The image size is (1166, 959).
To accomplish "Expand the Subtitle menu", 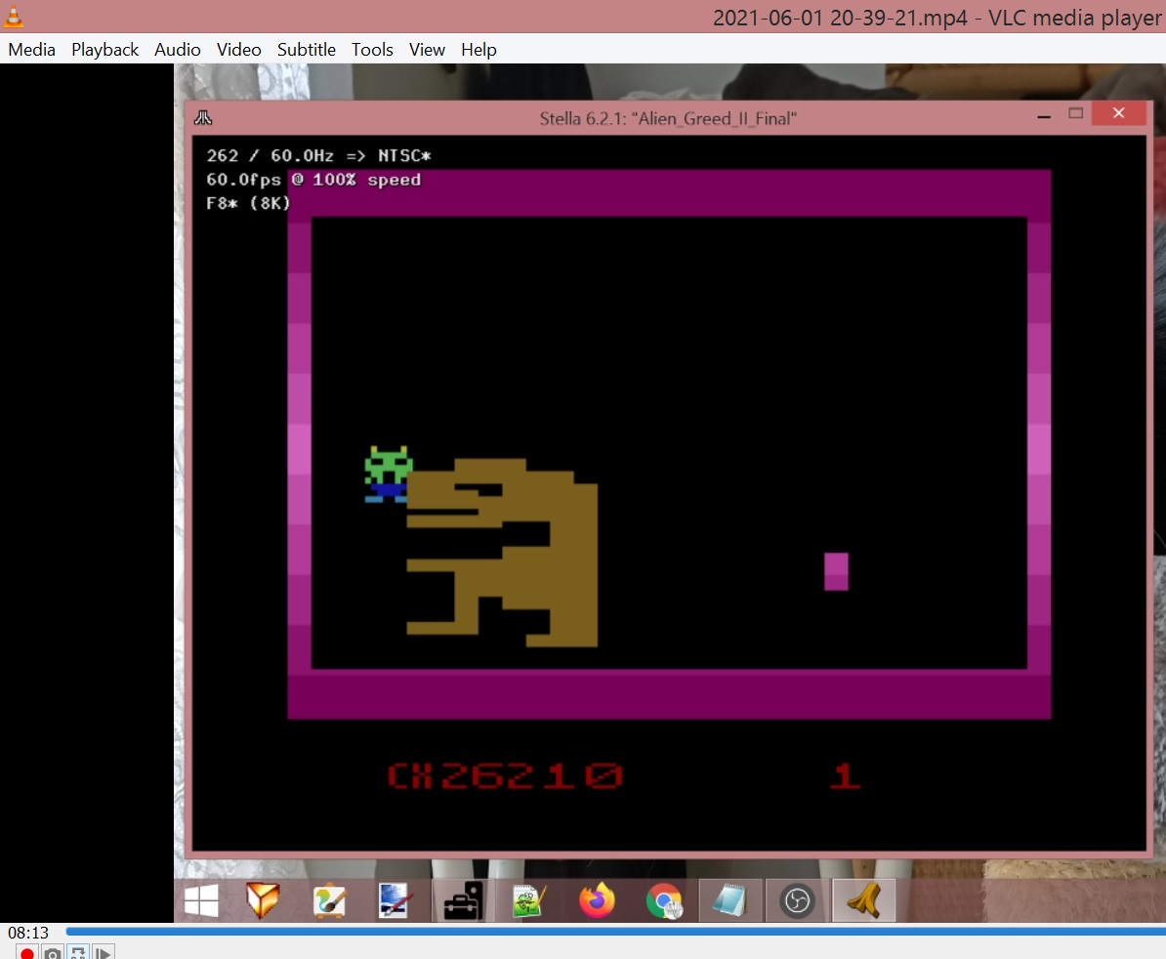I will pyautogui.click(x=306, y=50).
